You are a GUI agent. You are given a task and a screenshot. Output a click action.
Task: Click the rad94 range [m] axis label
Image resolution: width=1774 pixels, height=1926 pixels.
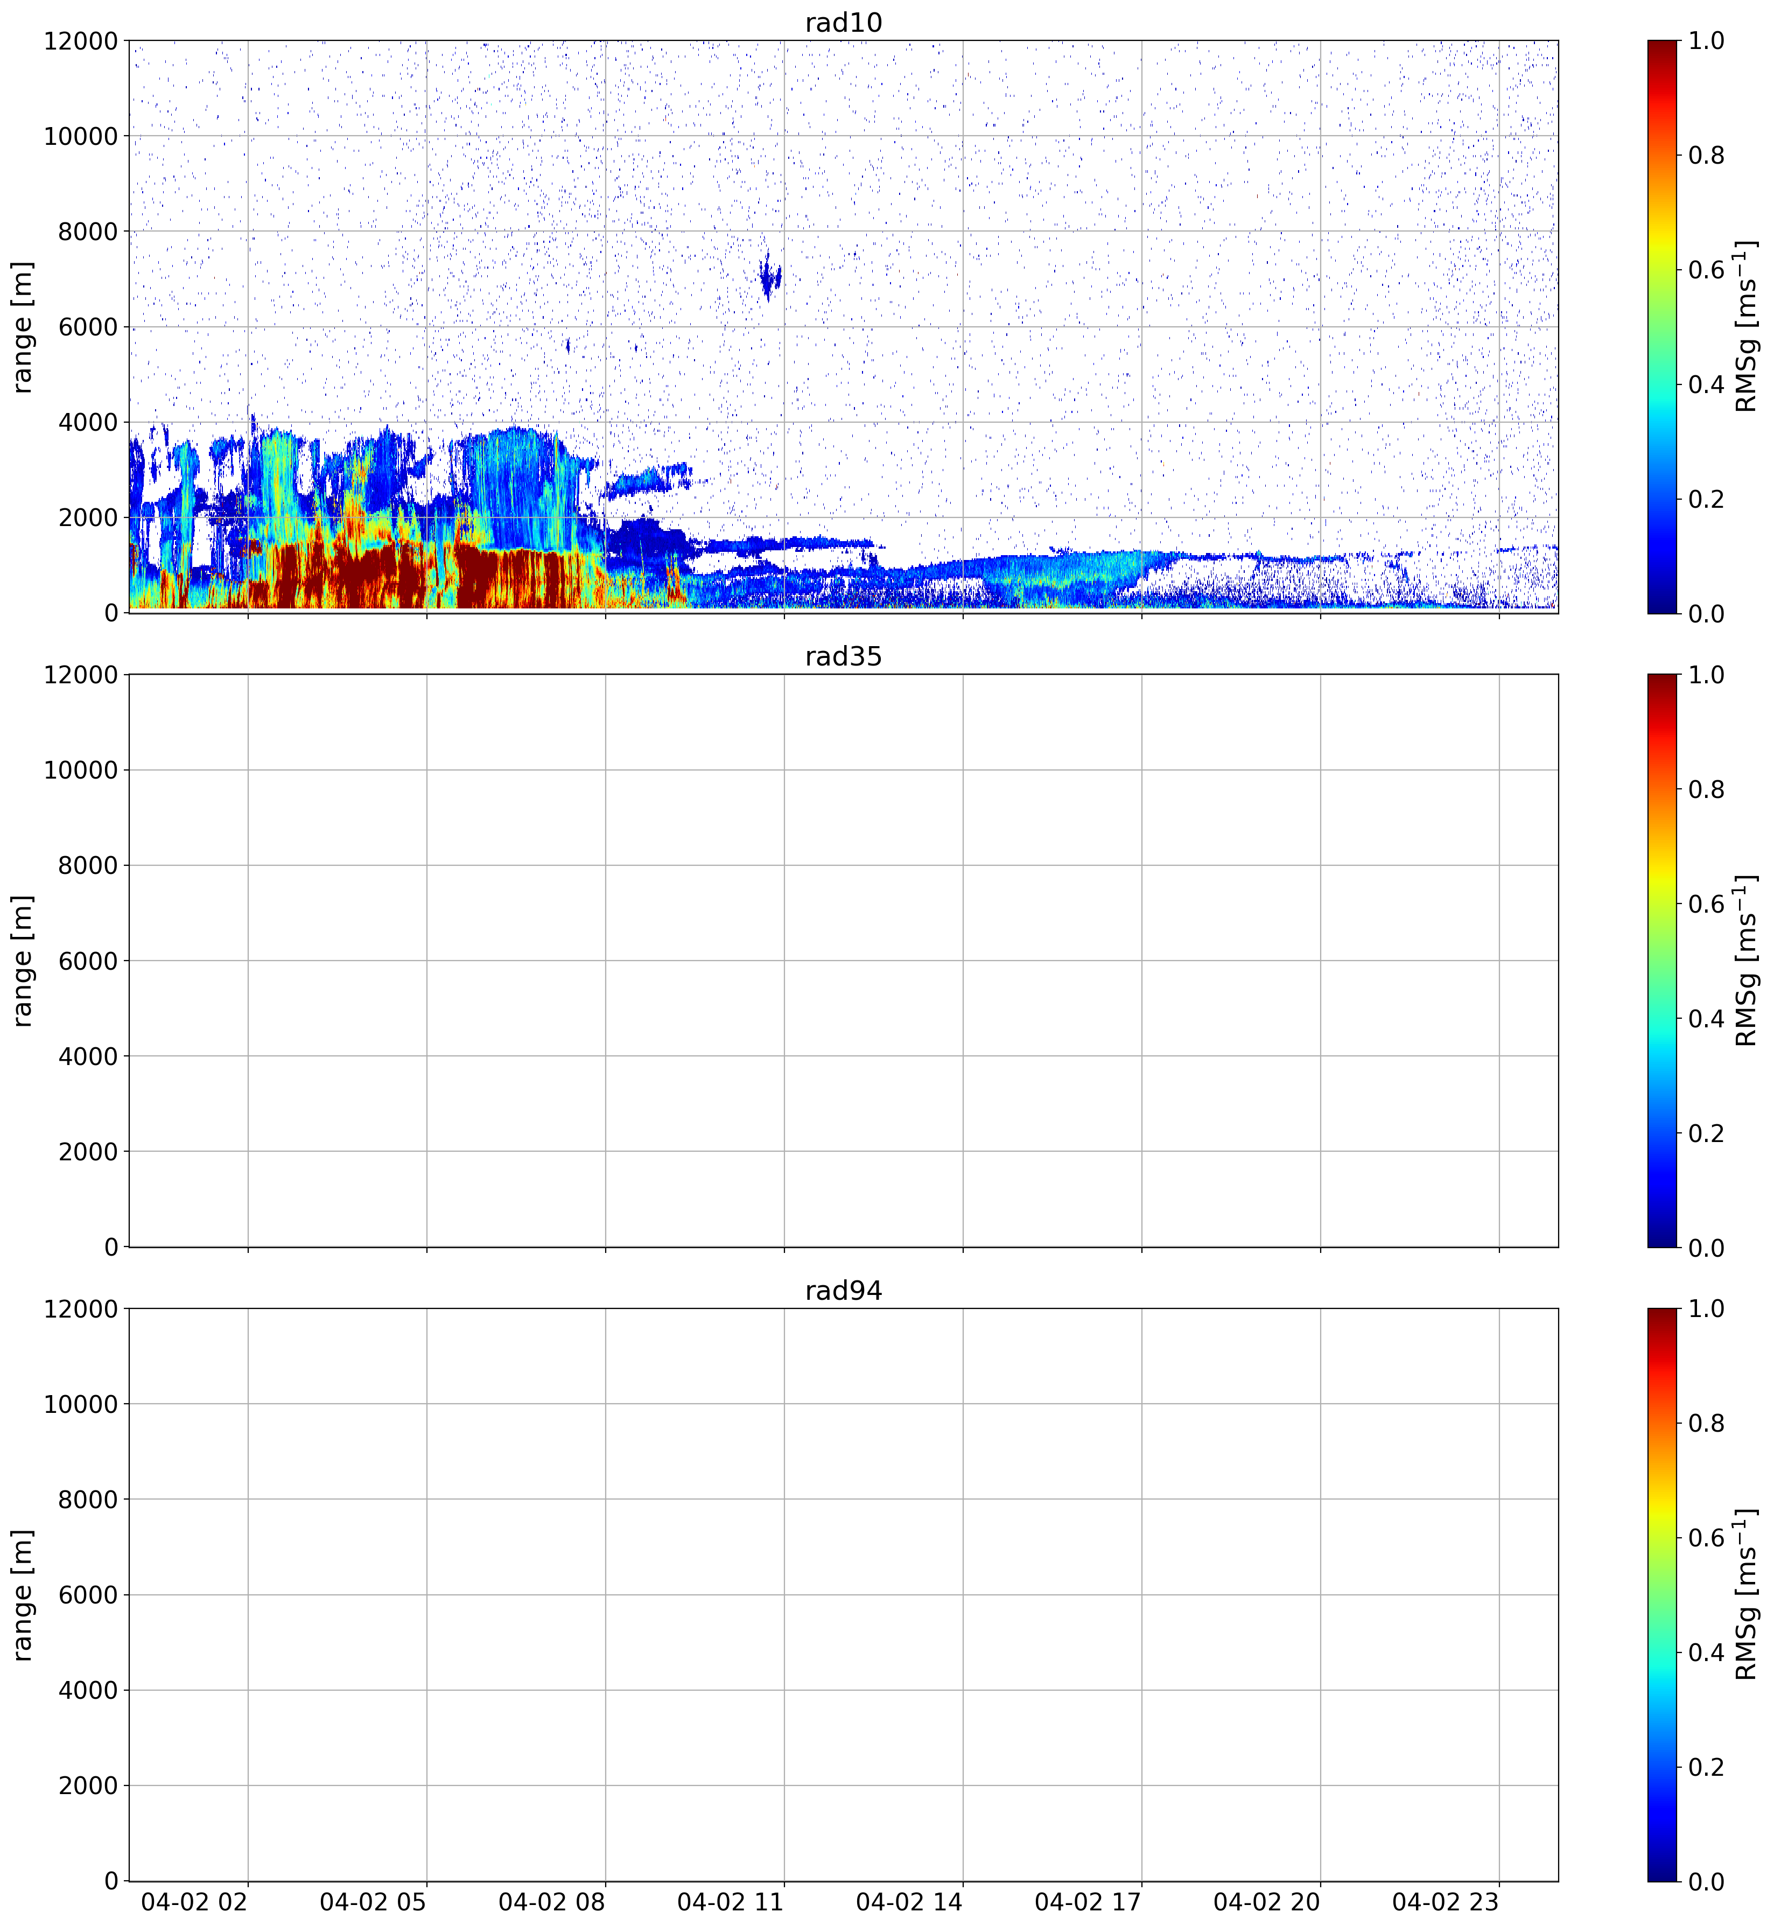(x=22, y=1595)
